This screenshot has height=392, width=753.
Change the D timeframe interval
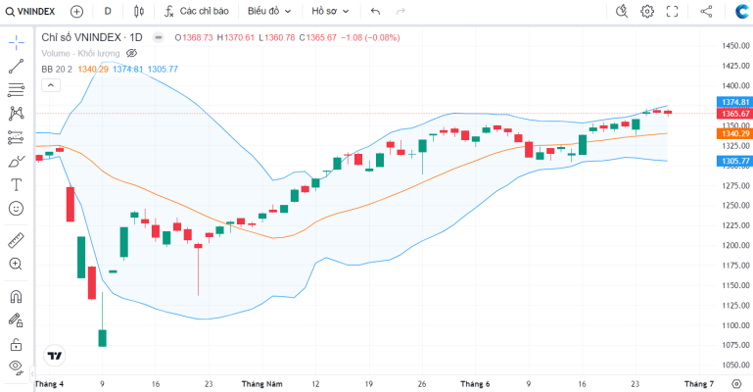[x=108, y=11]
